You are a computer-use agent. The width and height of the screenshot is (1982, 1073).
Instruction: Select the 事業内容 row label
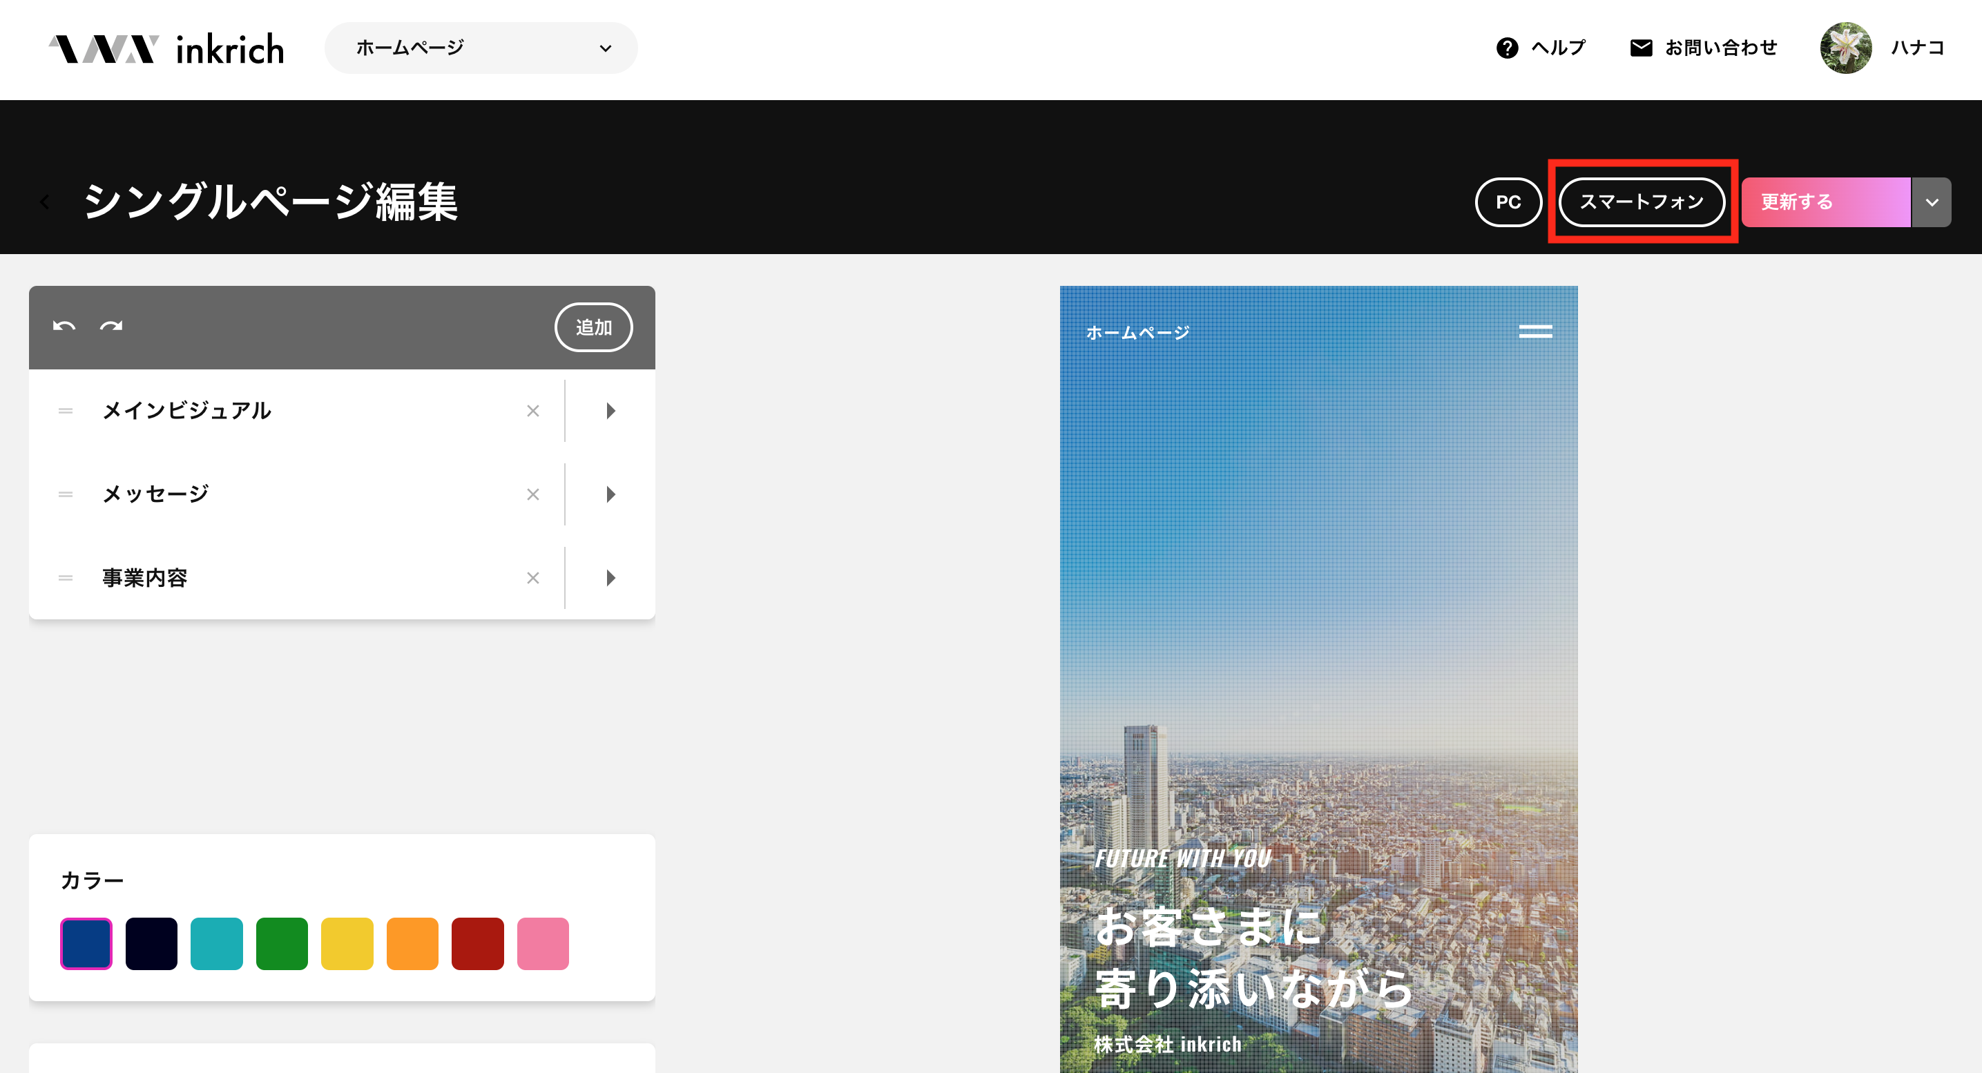pyautogui.click(x=144, y=578)
